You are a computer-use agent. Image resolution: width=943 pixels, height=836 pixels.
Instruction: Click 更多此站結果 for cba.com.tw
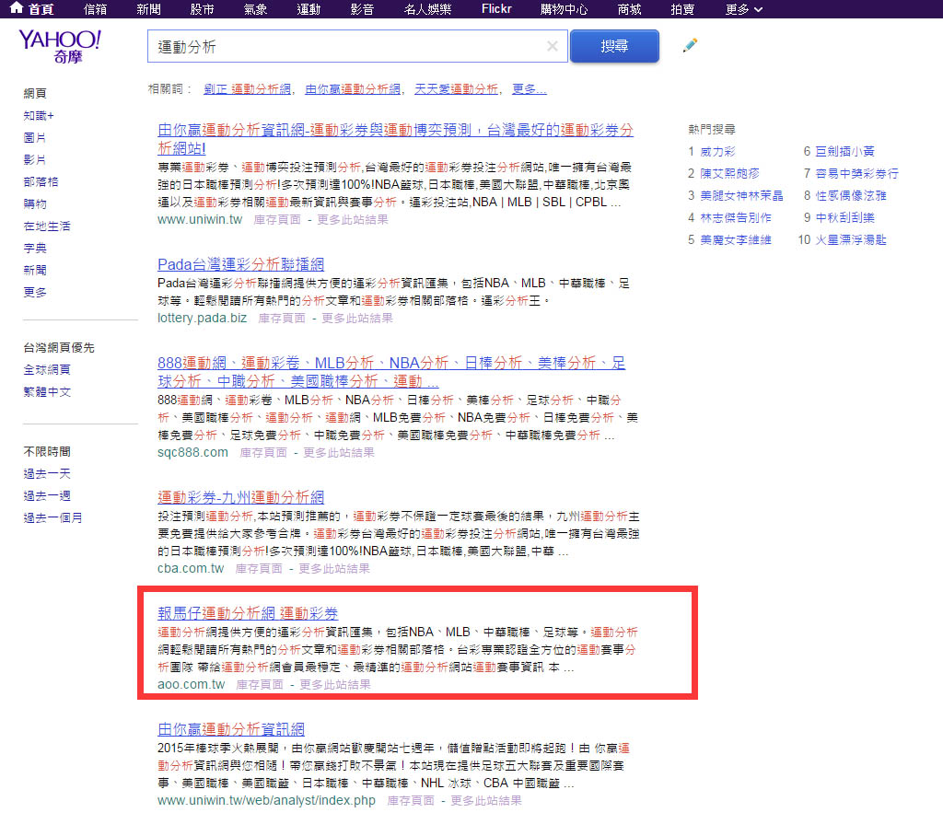[x=334, y=568]
